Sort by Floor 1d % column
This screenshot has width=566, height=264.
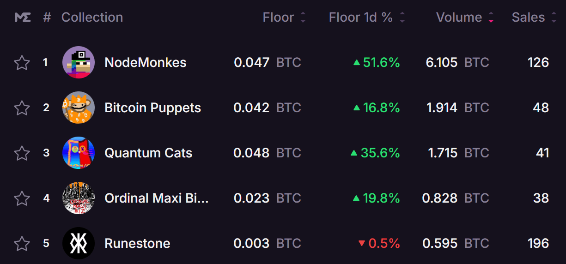[402, 18]
